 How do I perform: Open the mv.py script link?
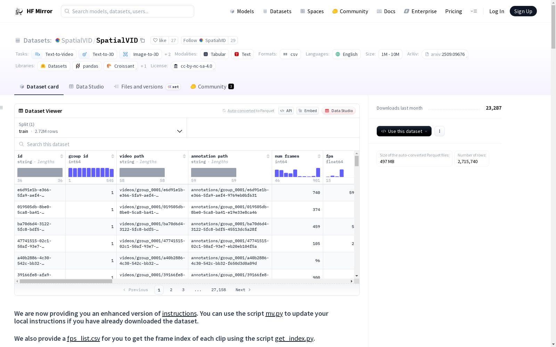click(274, 313)
